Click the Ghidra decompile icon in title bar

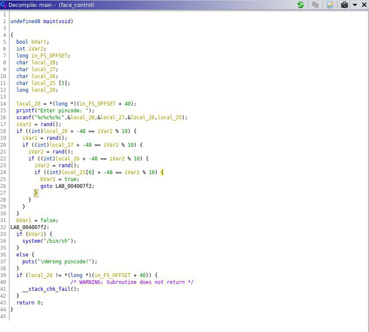(3, 4)
